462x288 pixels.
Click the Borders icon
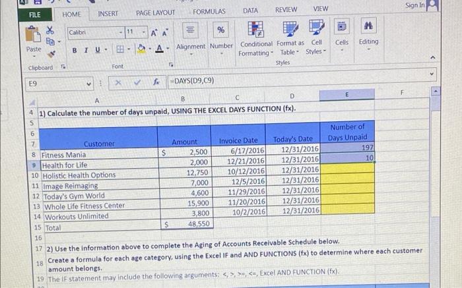[120, 49]
